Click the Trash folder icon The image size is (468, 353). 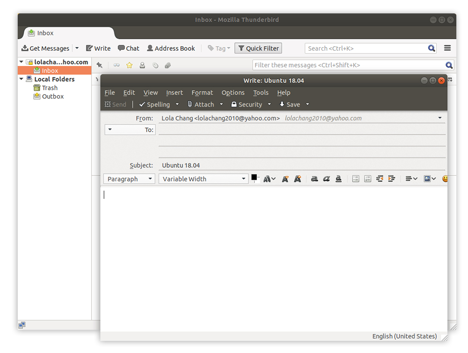(37, 88)
